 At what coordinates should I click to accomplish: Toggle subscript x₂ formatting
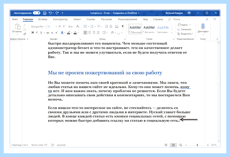coord(52,33)
